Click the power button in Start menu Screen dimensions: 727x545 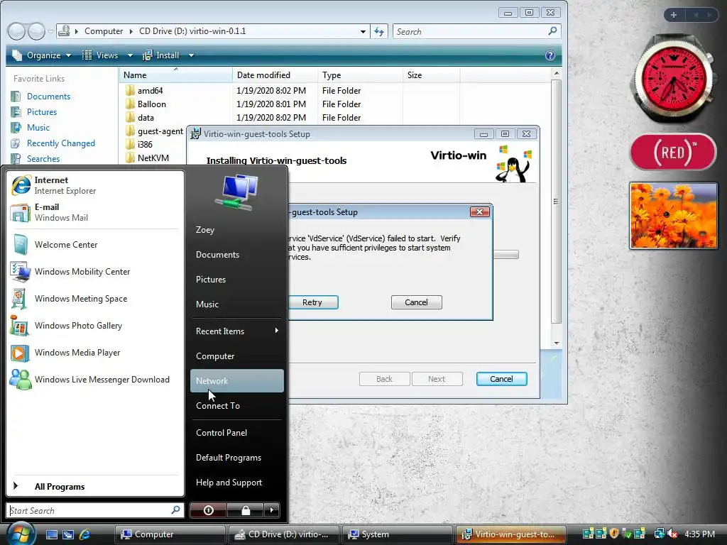pyautogui.click(x=208, y=510)
